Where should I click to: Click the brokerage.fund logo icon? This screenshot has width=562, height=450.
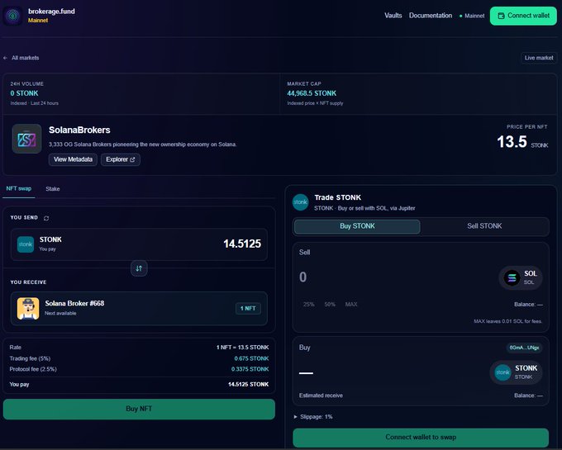click(13, 16)
